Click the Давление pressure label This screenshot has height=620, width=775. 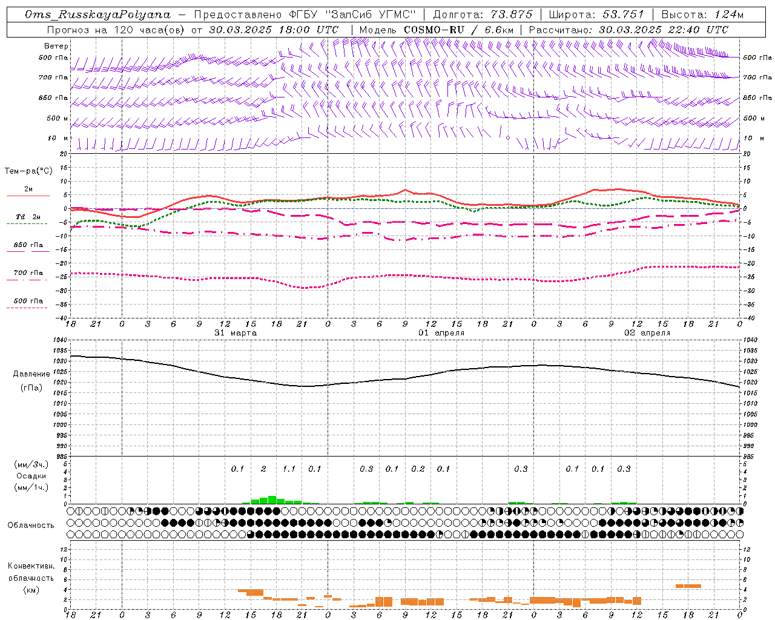31,374
